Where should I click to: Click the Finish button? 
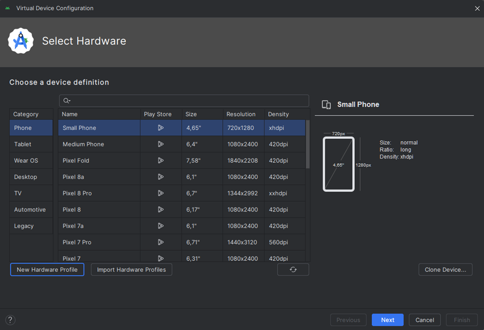point(462,320)
